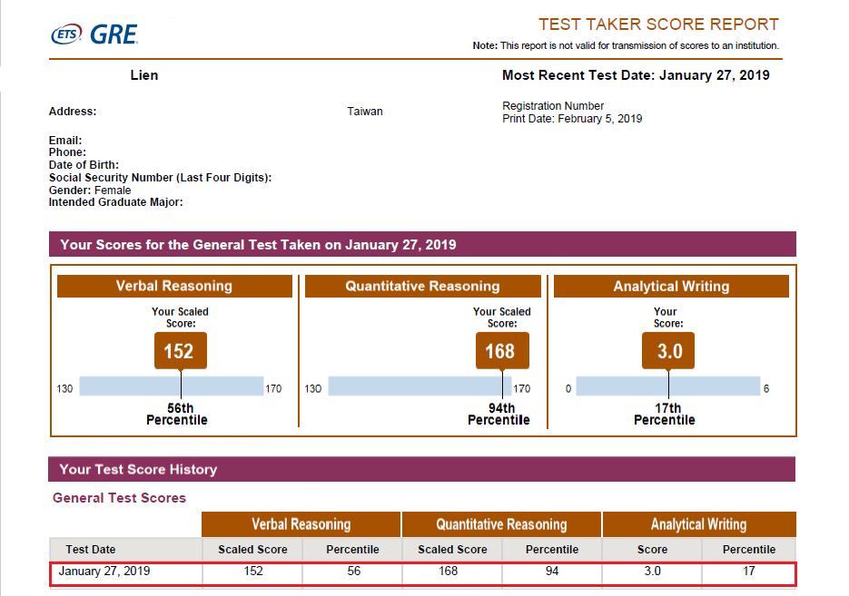Screen dimensions: 849x596
Task: Click the Verbal Reasoning panel header in scores box
Action: [174, 286]
